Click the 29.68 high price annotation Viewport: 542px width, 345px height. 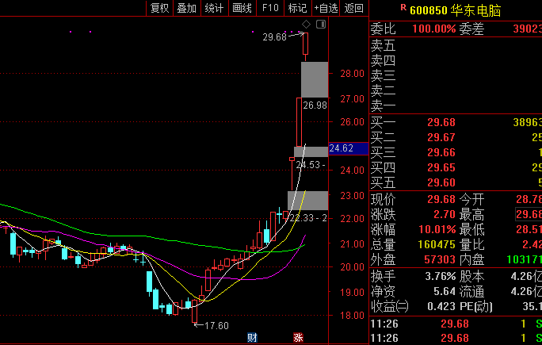274,37
